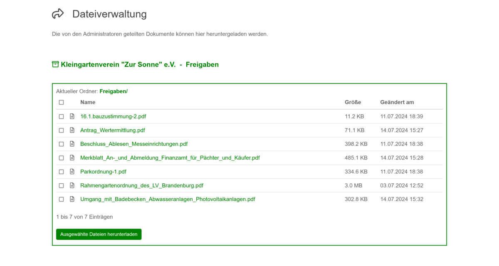Tick the checkbox for the Umgang_mit_Badebecken file
The height and width of the screenshot is (266, 499).
(x=61, y=199)
